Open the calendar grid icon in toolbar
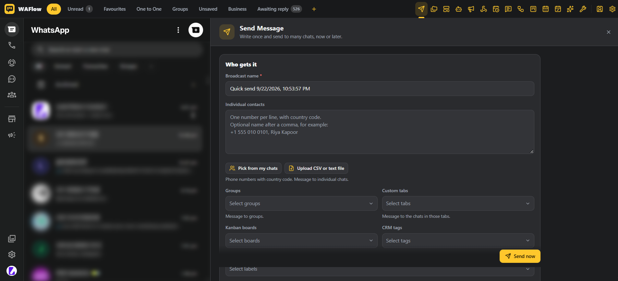This screenshot has height=281, width=618. point(546,9)
